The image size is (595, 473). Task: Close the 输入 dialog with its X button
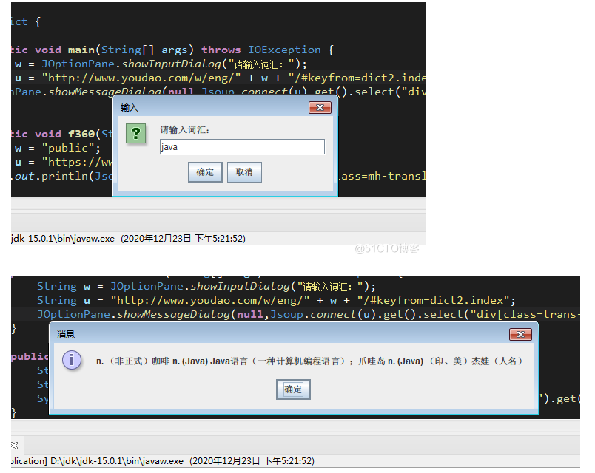tap(320, 108)
